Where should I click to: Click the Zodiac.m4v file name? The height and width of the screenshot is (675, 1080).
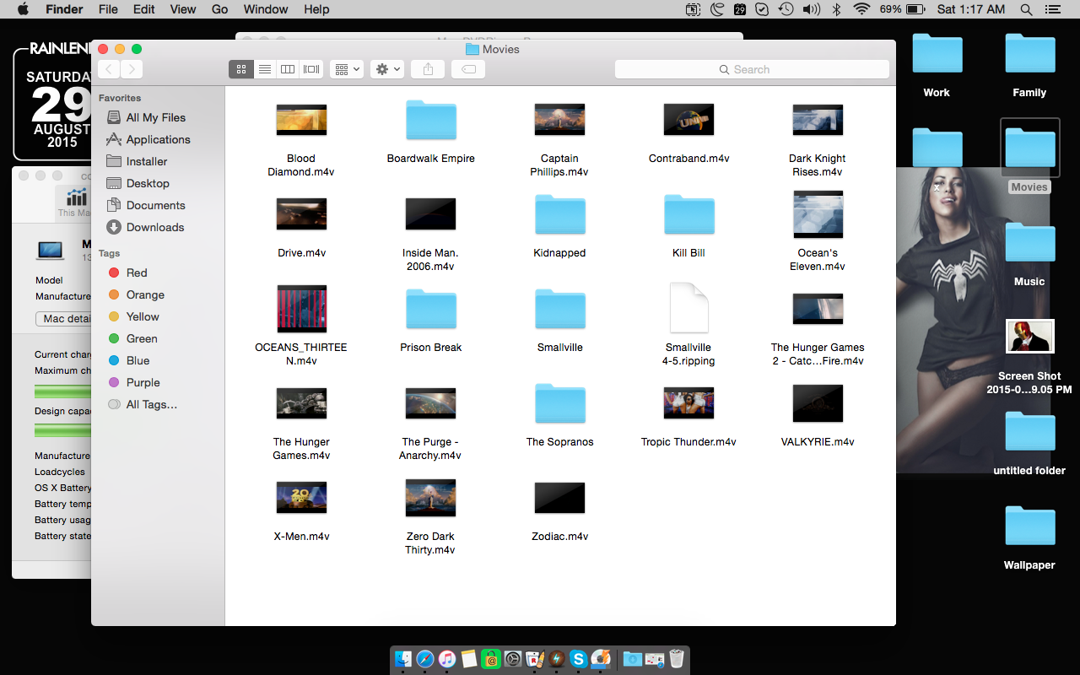pyautogui.click(x=559, y=537)
